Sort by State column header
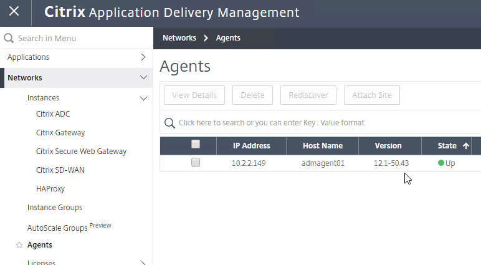Image resolution: width=481 pixels, height=265 pixels. (447, 146)
